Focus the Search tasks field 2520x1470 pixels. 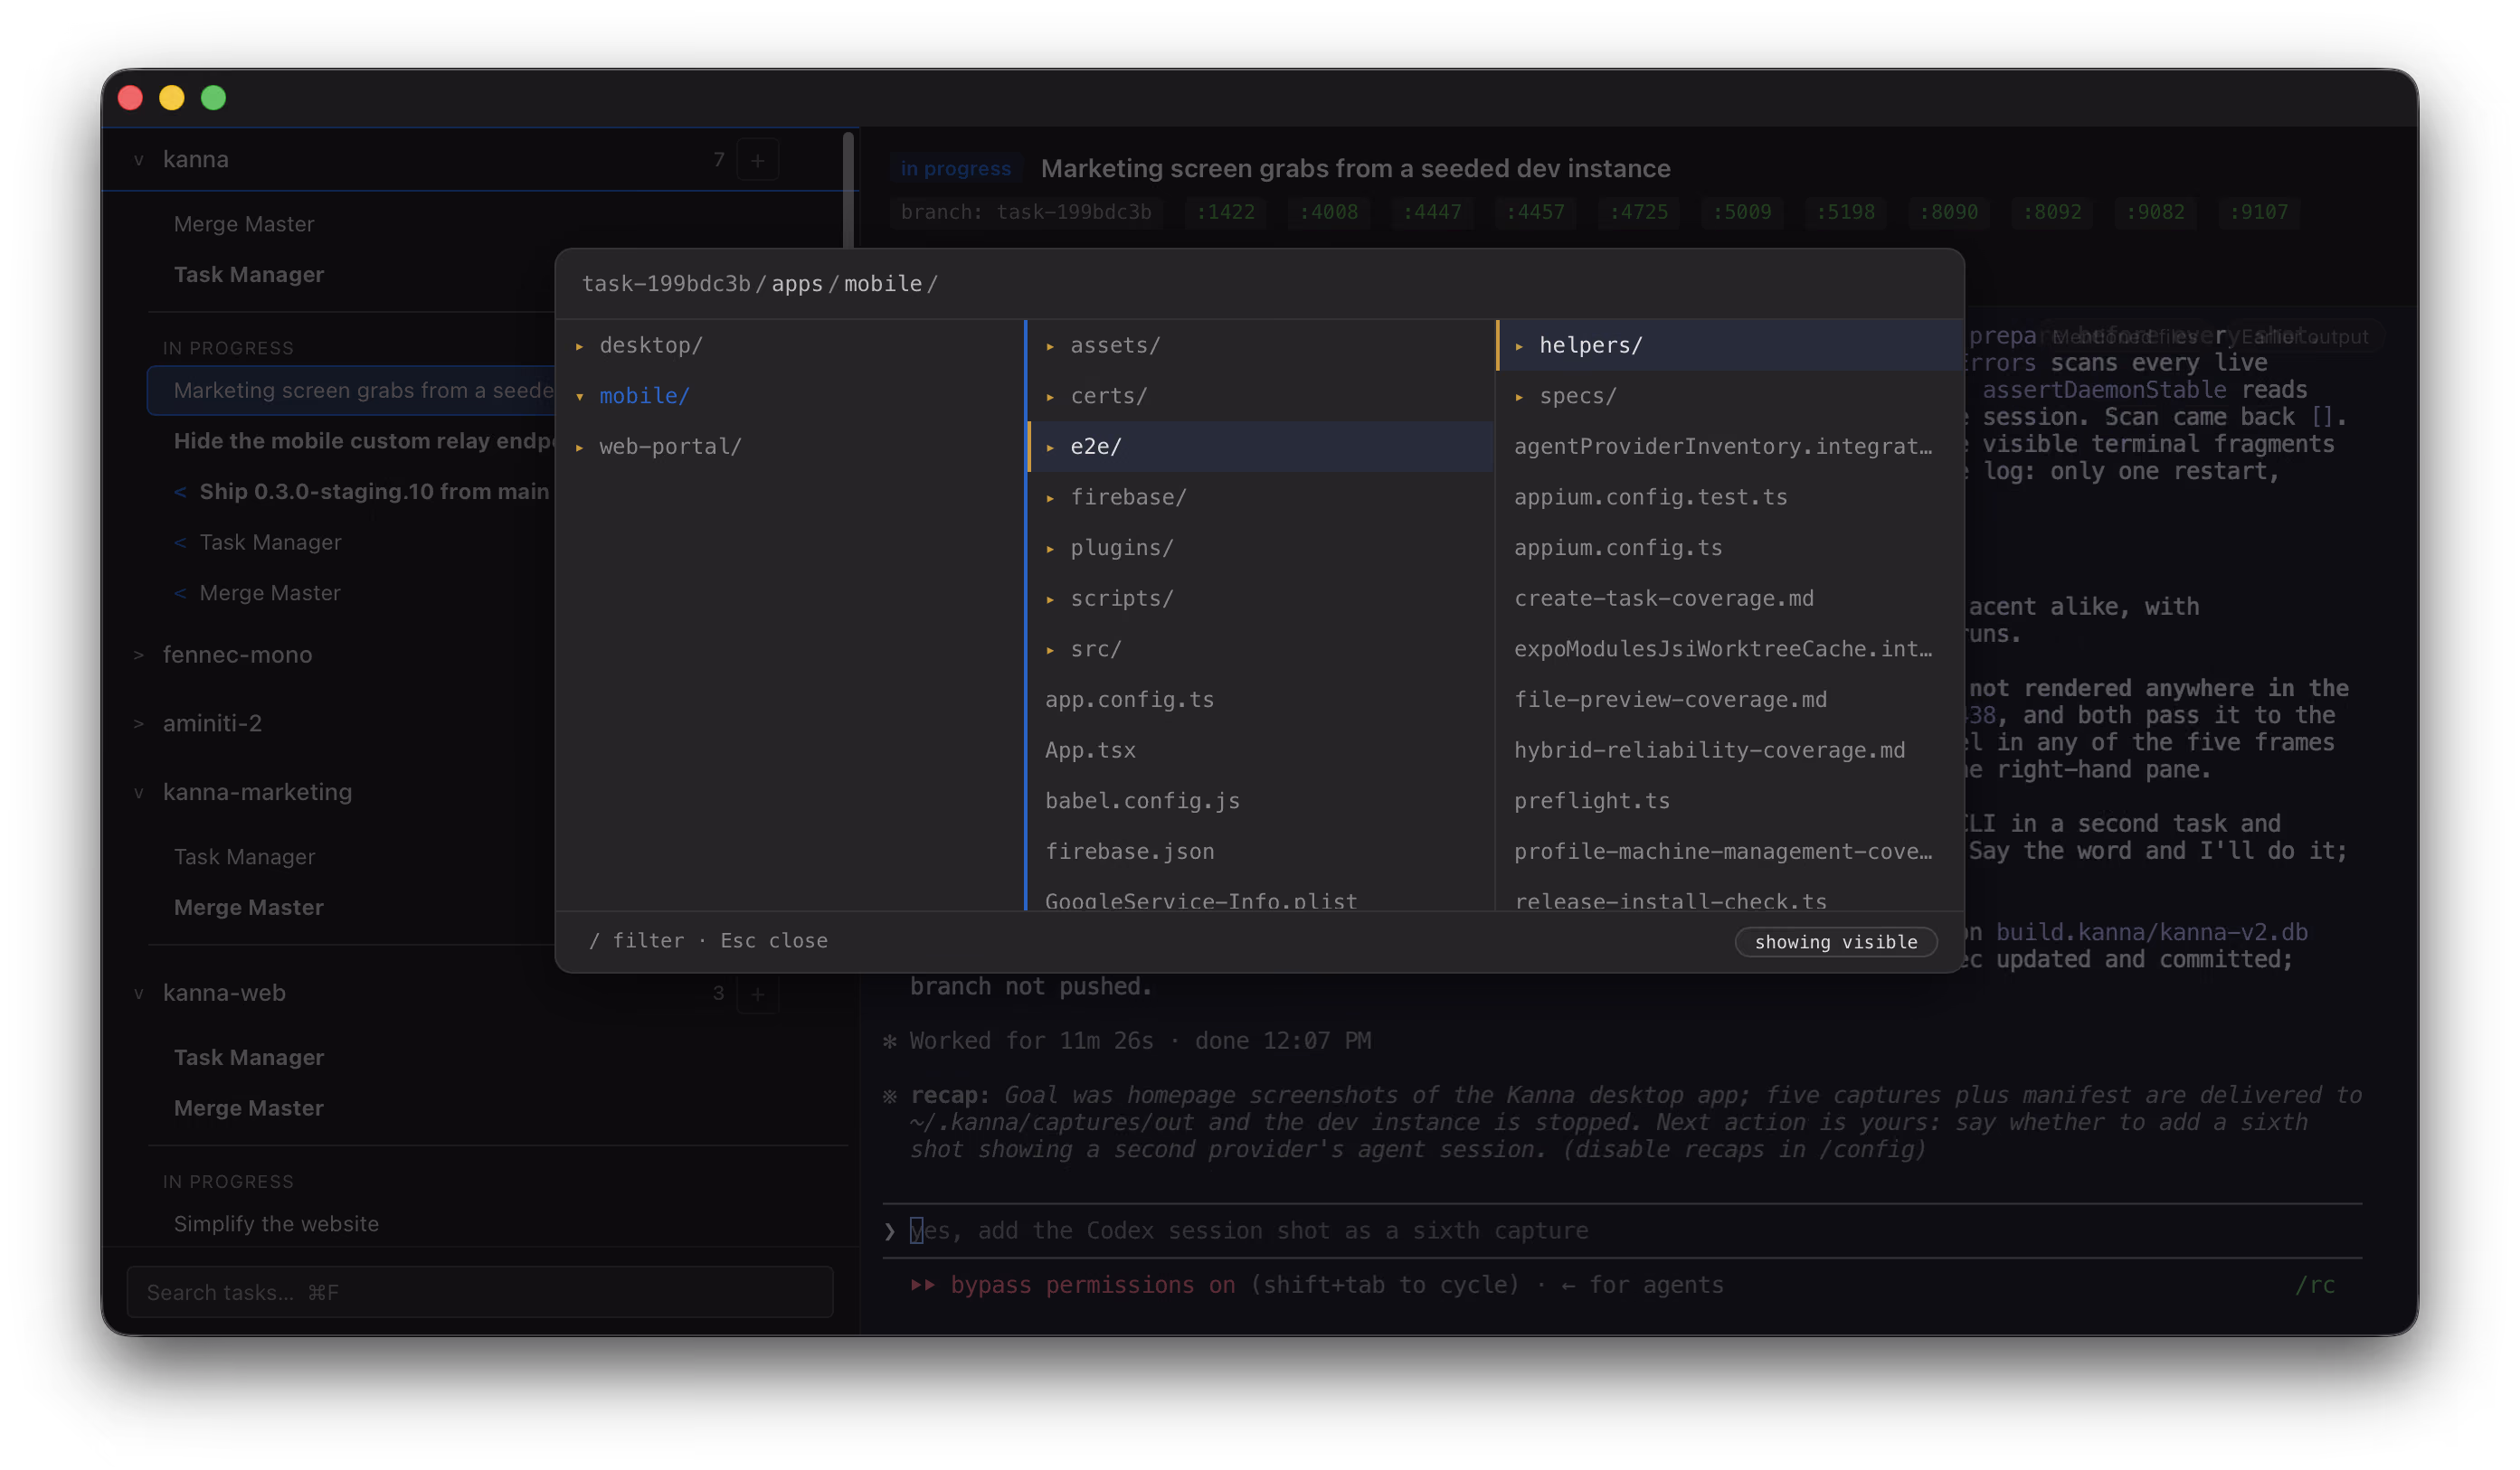tap(480, 1292)
